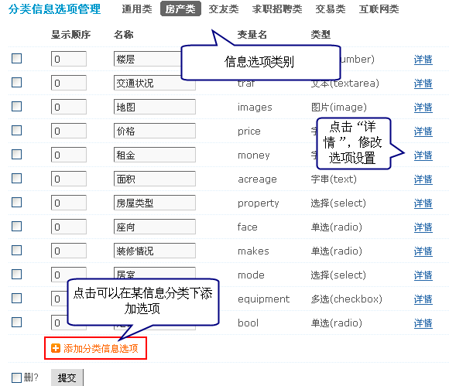
Task: Select the 求职招聘类 tab
Action: pos(277,9)
